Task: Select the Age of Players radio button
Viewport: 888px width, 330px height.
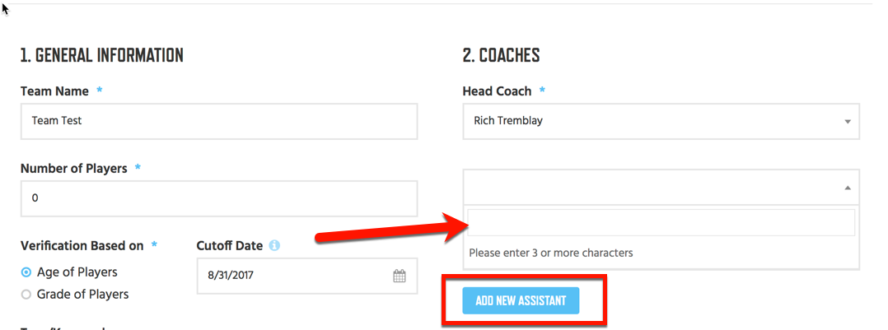Action: tap(26, 272)
